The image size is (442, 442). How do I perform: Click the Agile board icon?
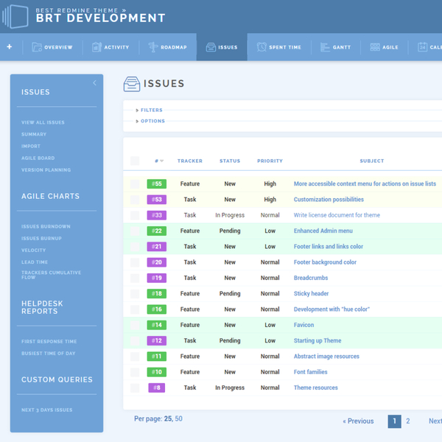tap(375, 47)
